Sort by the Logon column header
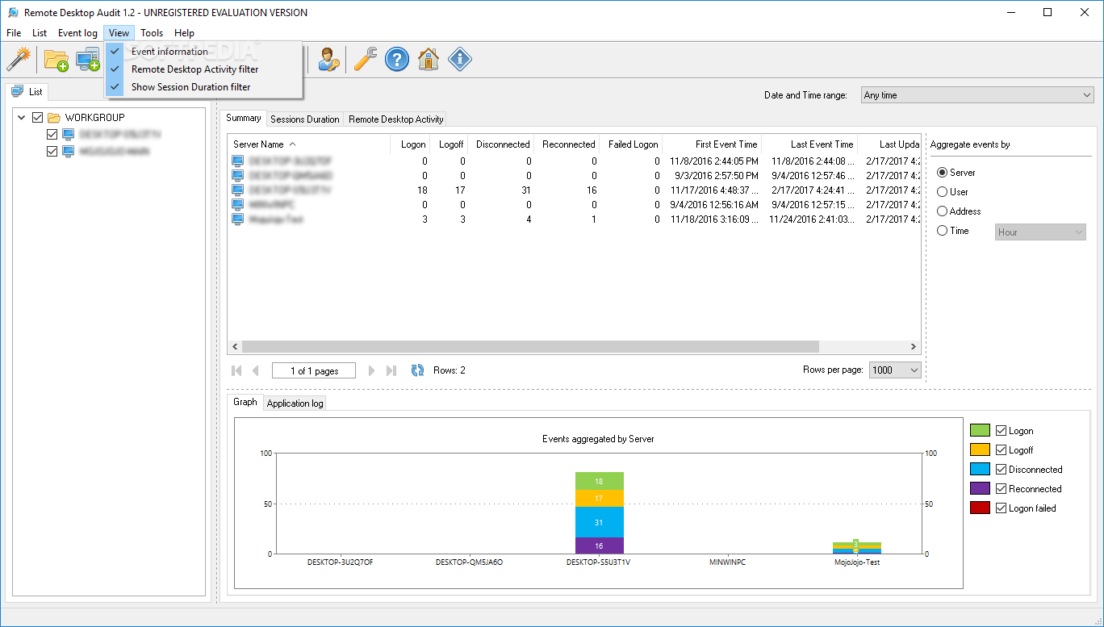The height and width of the screenshot is (627, 1104). [x=412, y=144]
